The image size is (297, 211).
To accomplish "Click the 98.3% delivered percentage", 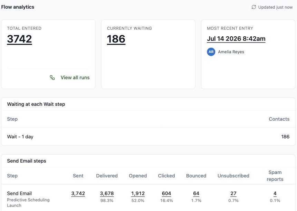I will coord(107,201).
